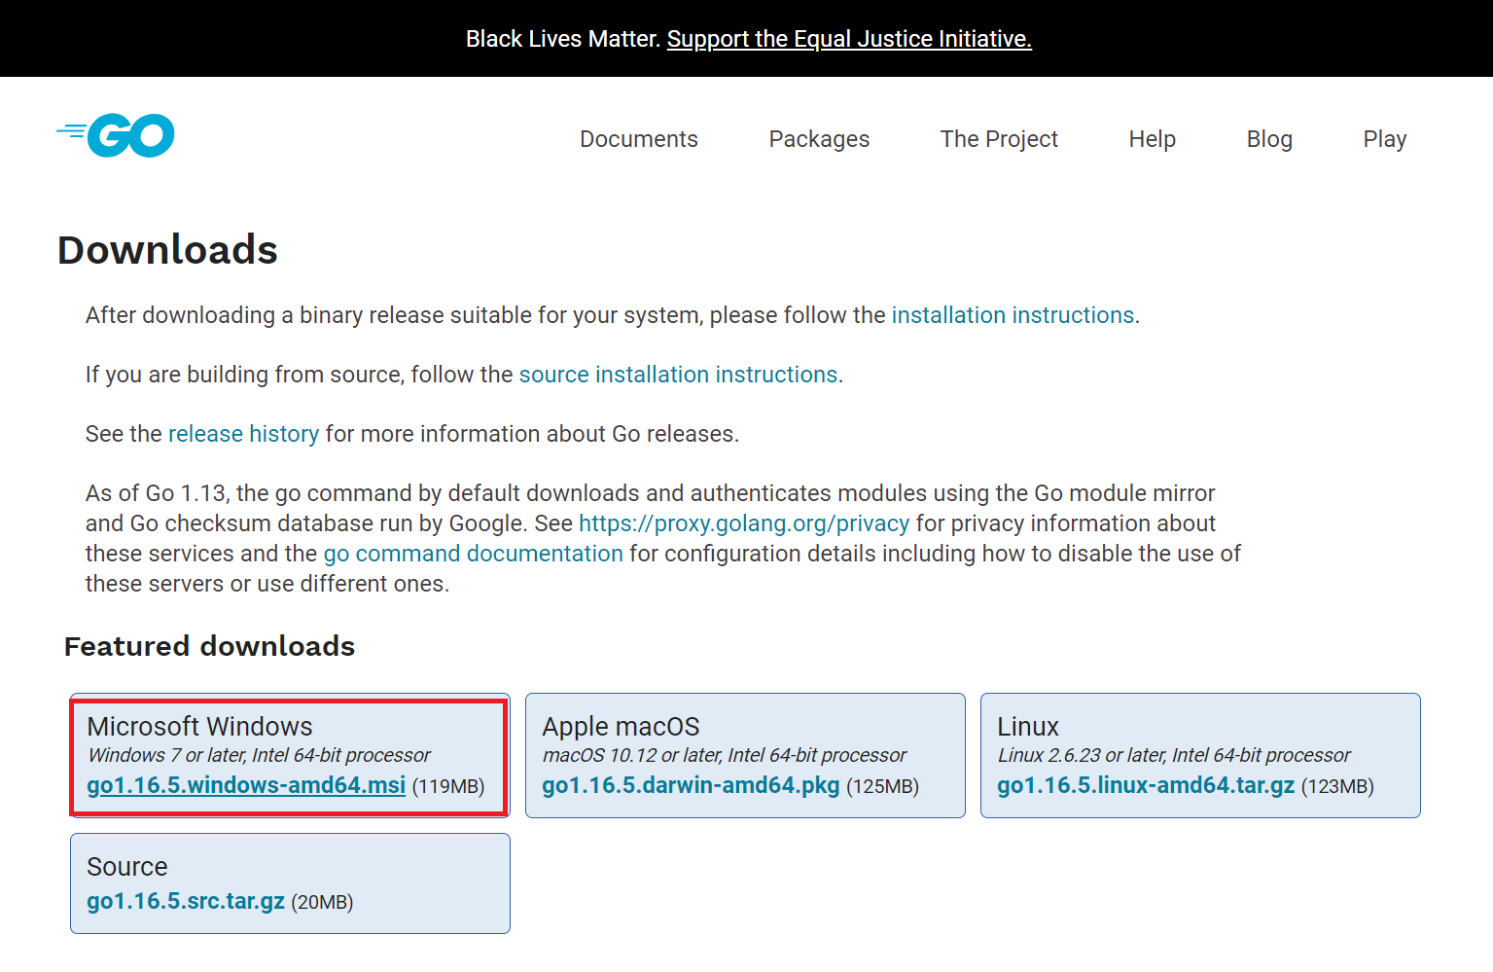Select the Microsoft Windows card heading

pyautogui.click(x=199, y=727)
